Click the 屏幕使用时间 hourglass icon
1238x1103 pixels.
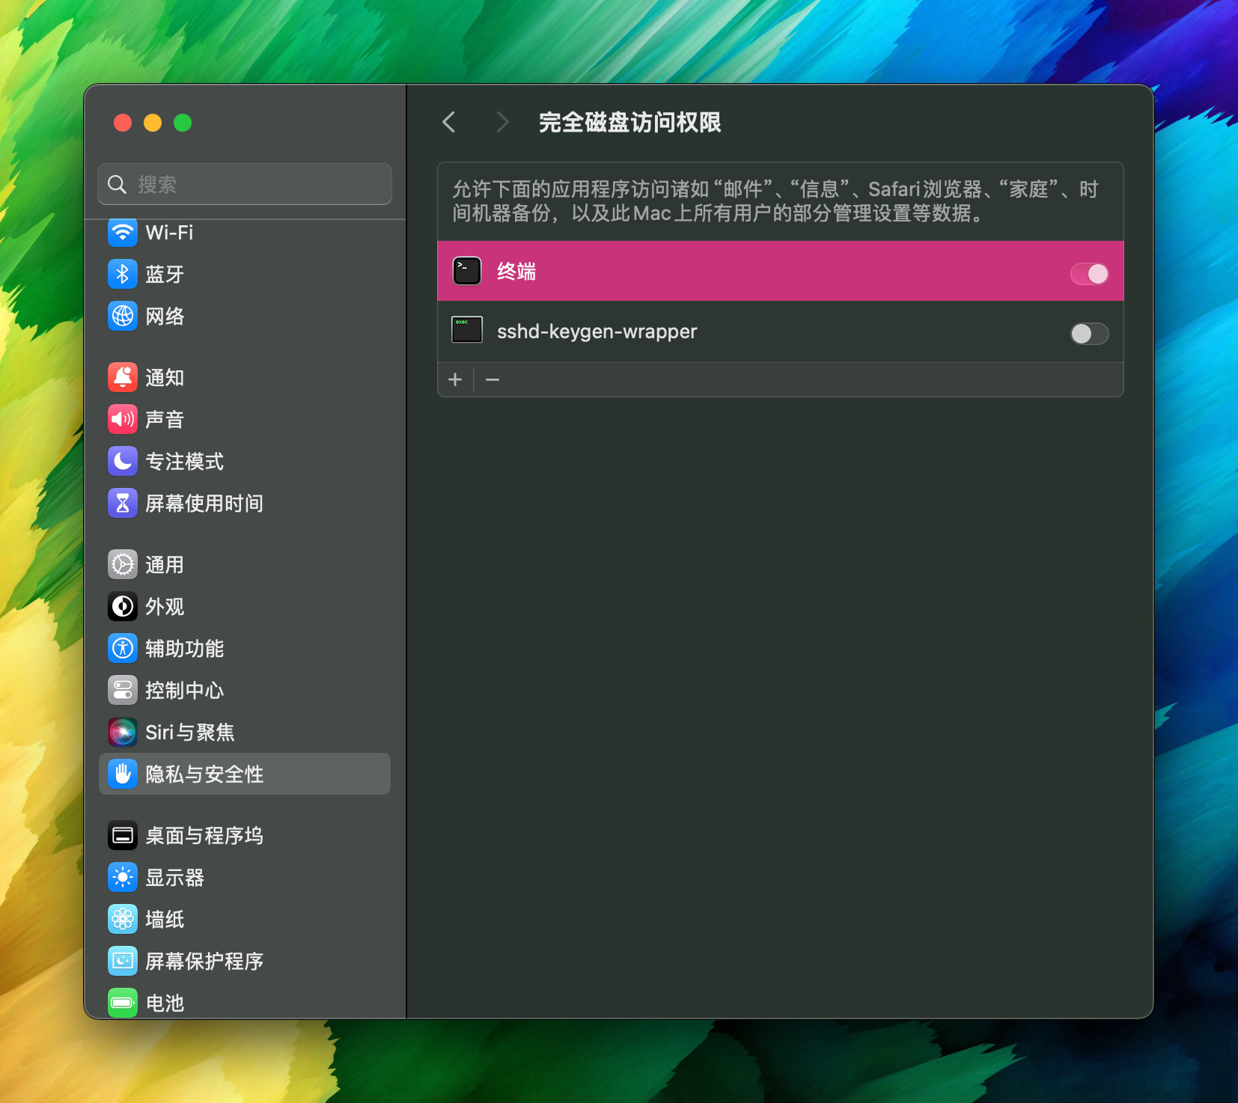(x=123, y=503)
